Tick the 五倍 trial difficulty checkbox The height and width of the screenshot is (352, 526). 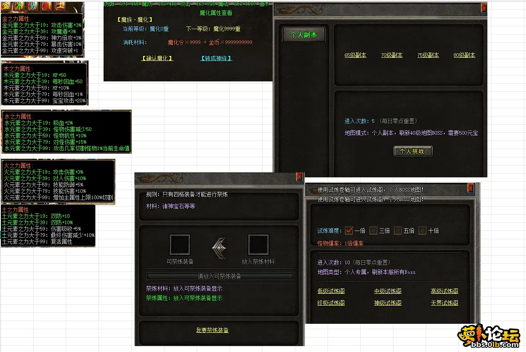coord(398,231)
